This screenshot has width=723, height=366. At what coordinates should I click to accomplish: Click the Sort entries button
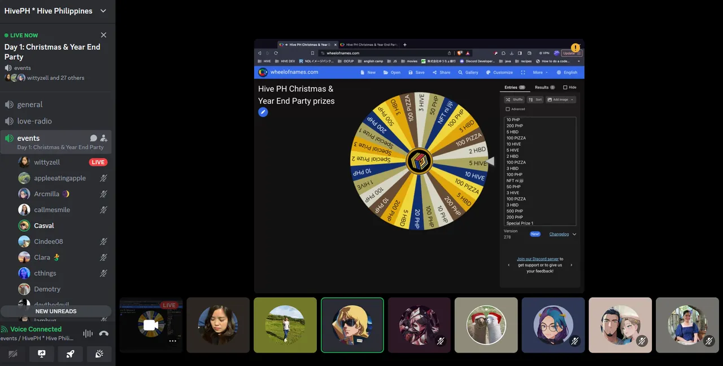pos(535,99)
